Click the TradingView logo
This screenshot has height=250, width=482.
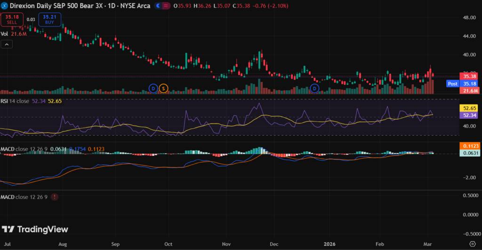35,229
